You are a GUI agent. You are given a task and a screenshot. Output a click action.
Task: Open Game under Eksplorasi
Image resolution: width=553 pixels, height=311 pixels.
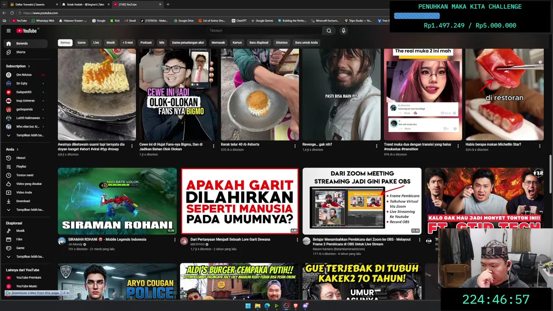(25, 248)
